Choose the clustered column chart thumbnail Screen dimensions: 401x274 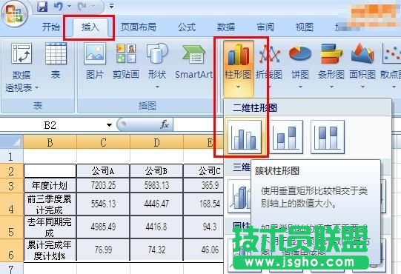pyautogui.click(x=245, y=137)
